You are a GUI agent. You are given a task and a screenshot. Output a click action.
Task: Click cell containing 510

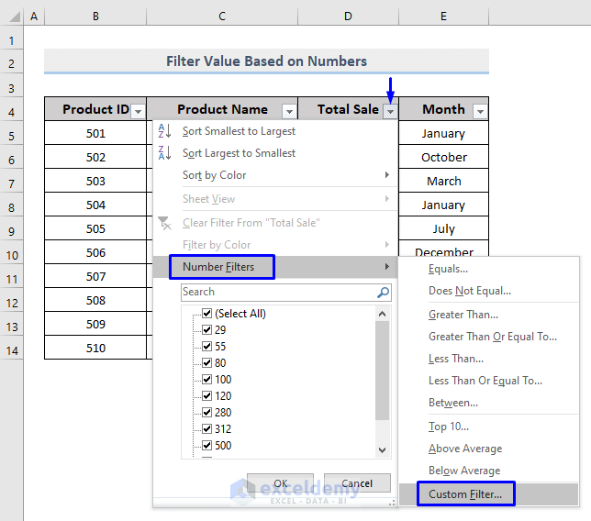[x=95, y=348]
